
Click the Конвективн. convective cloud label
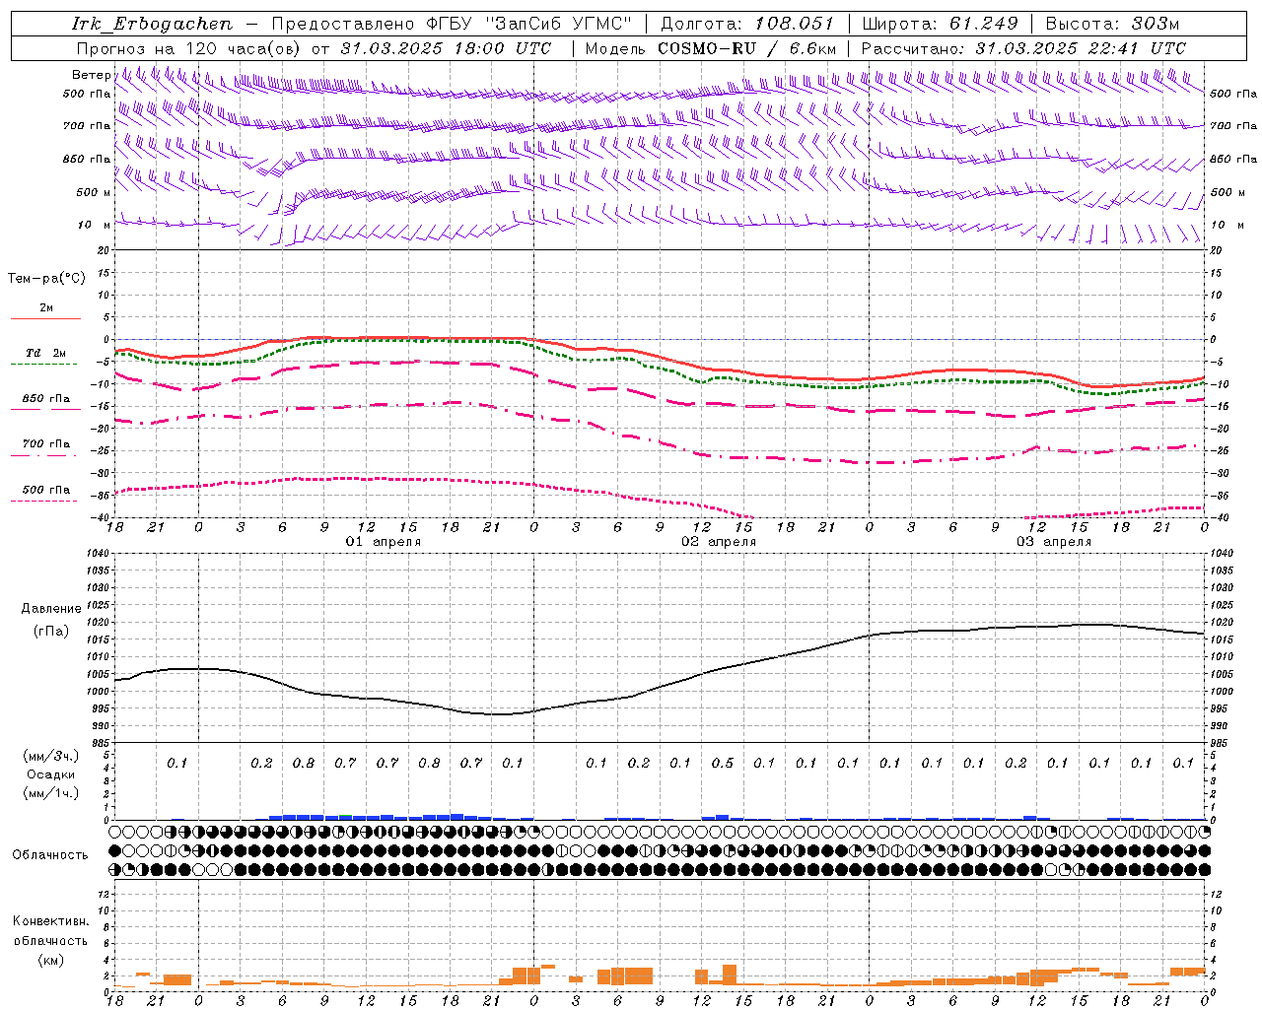(x=50, y=921)
